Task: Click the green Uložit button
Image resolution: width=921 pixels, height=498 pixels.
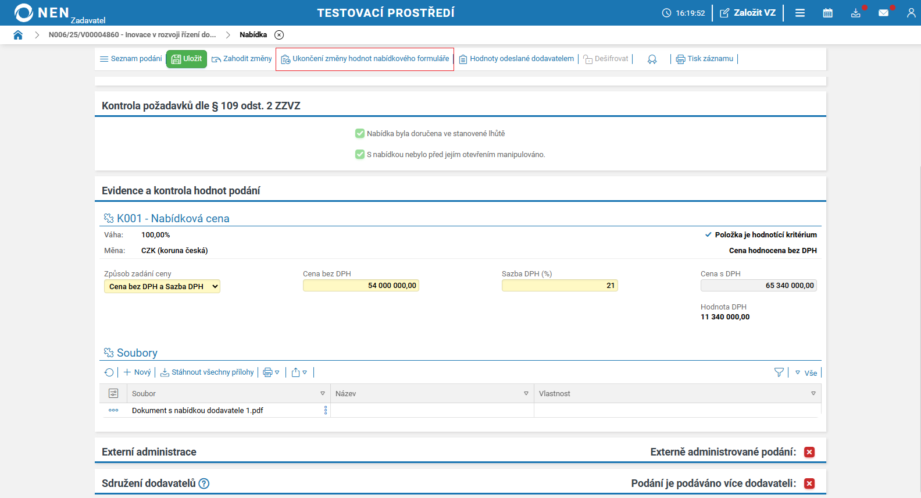Action: (187, 59)
